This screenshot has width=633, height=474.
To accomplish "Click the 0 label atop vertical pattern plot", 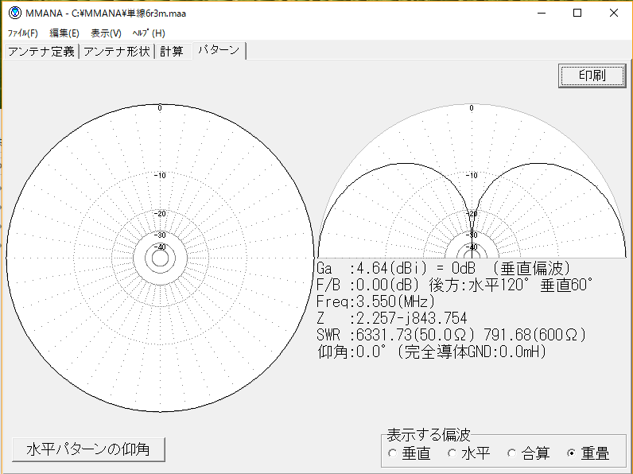I will 471,108.
